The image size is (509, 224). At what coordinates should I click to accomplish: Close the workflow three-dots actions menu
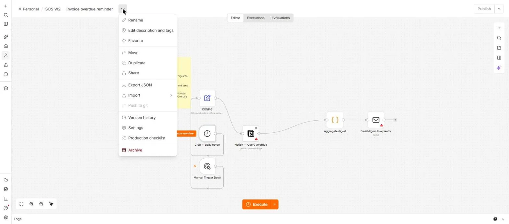coord(123,9)
